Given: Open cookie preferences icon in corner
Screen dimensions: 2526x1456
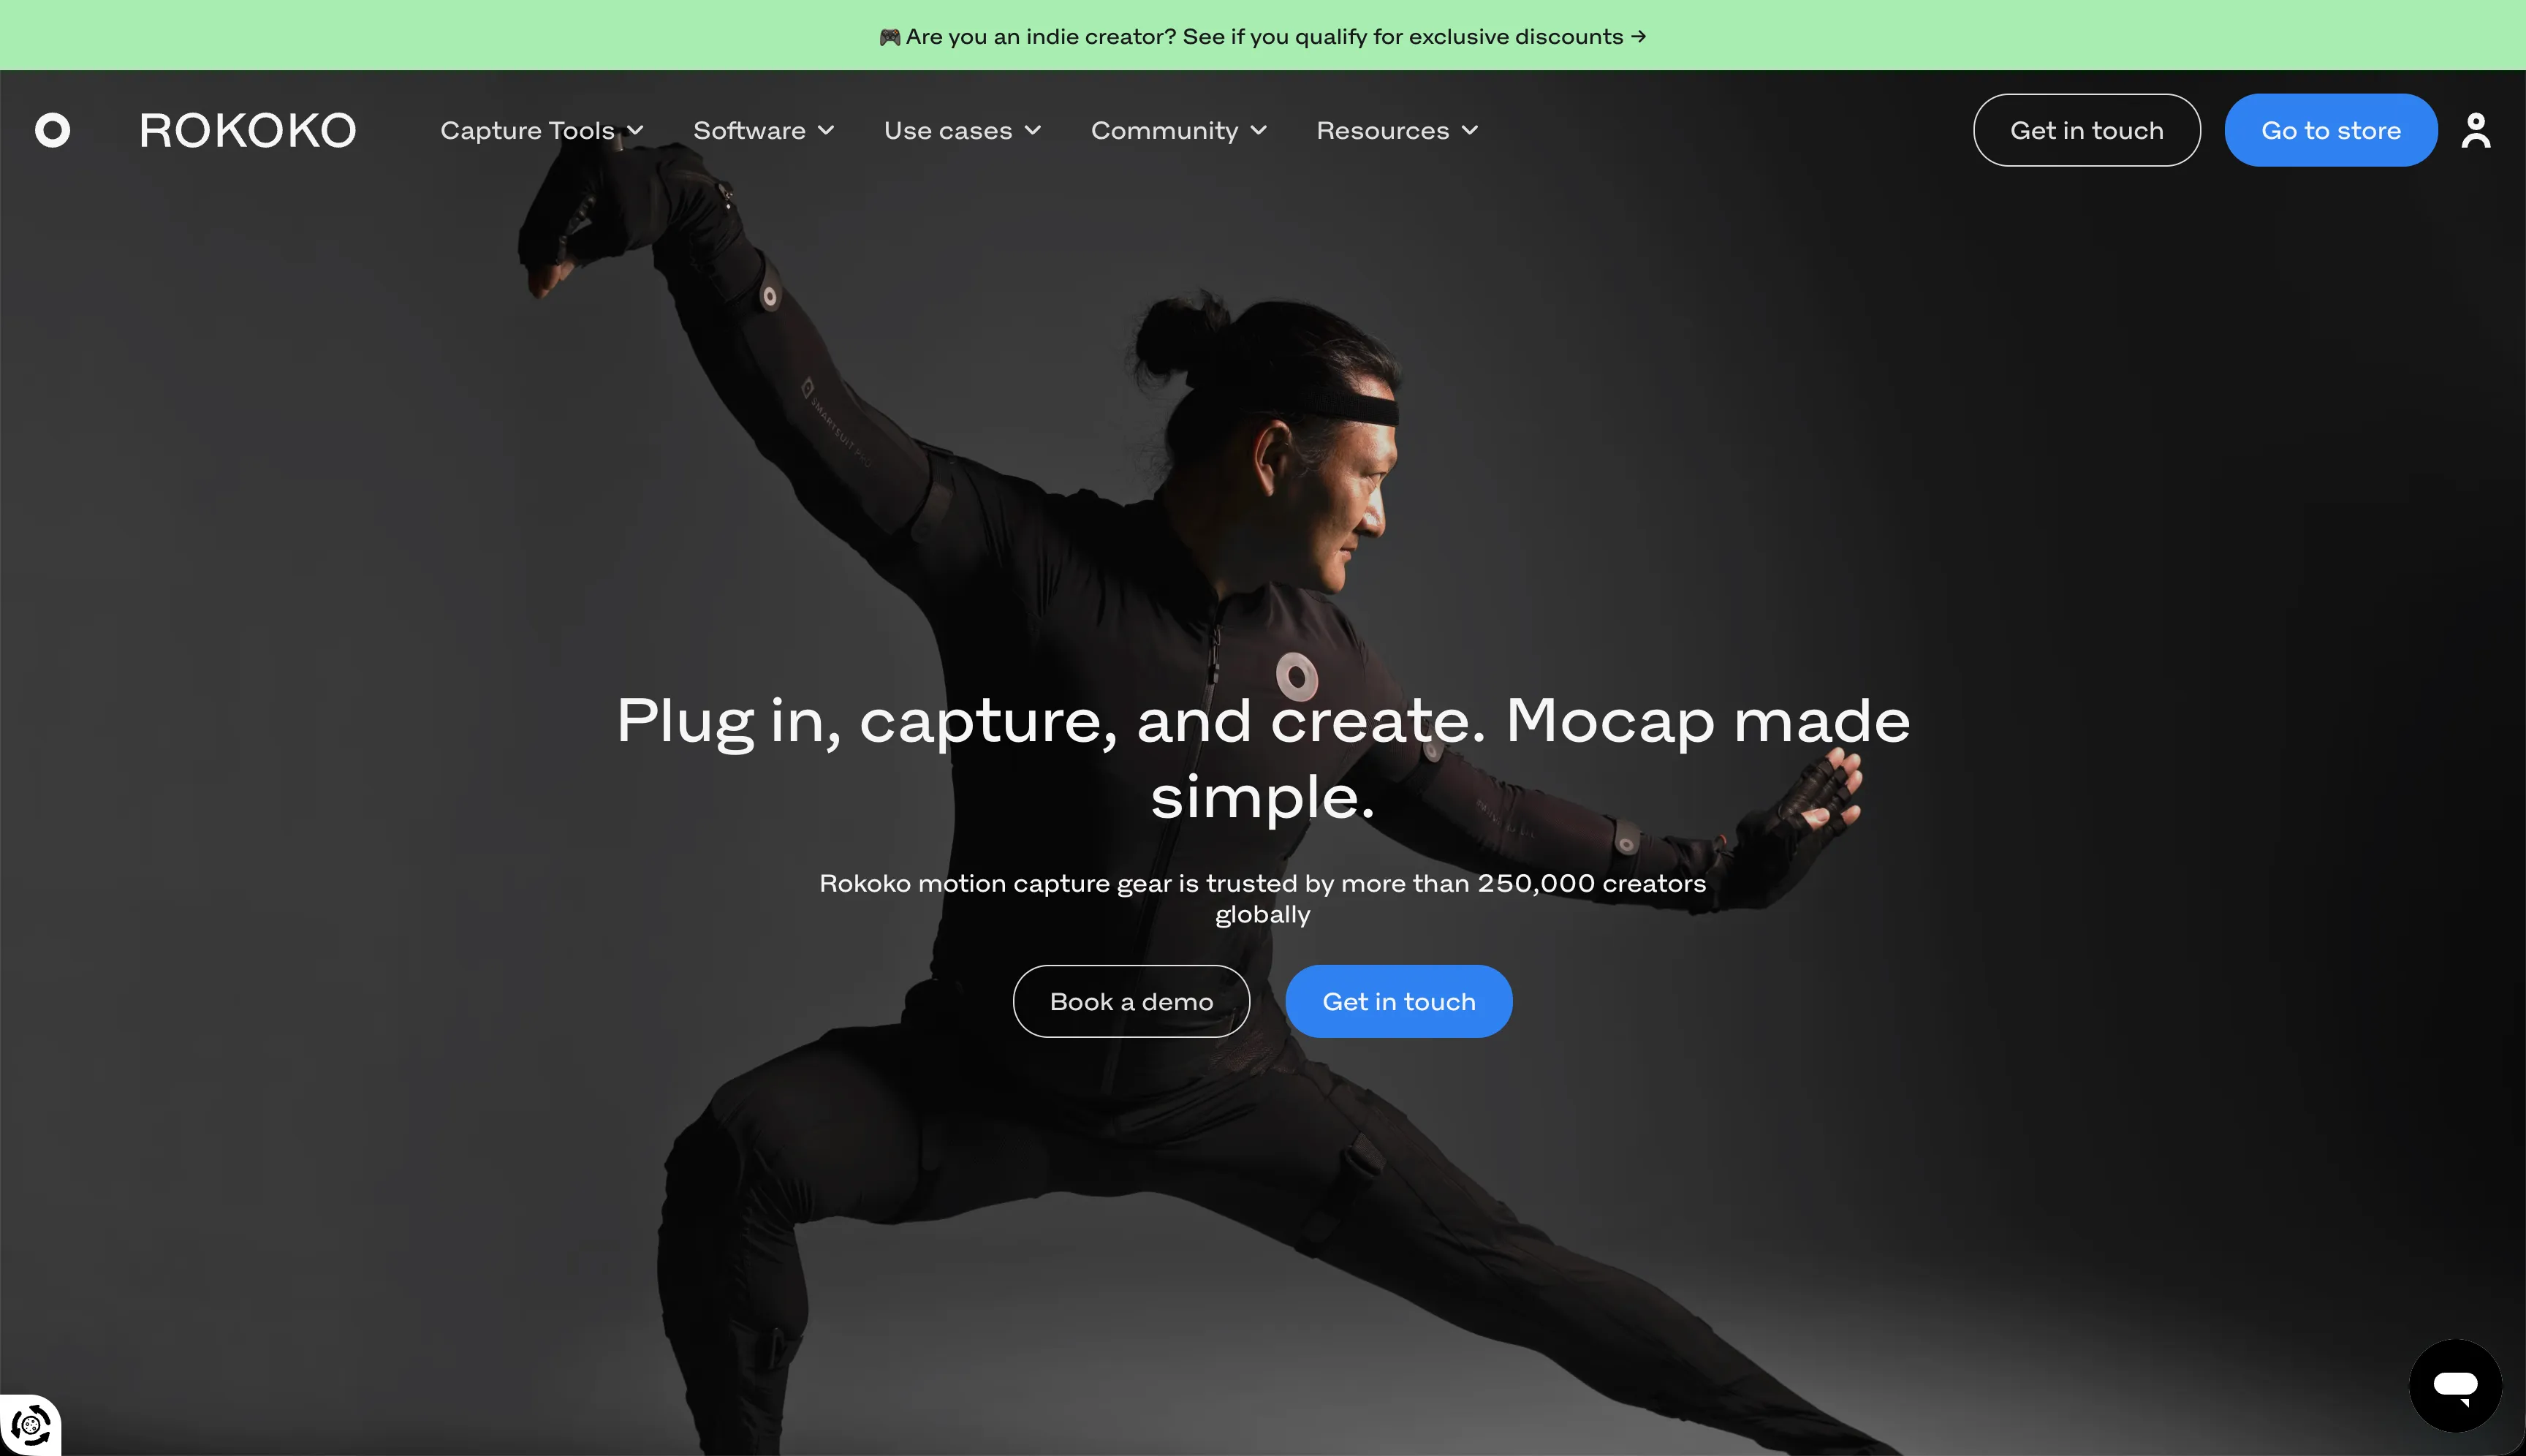Looking at the screenshot, I should tap(30, 1425).
